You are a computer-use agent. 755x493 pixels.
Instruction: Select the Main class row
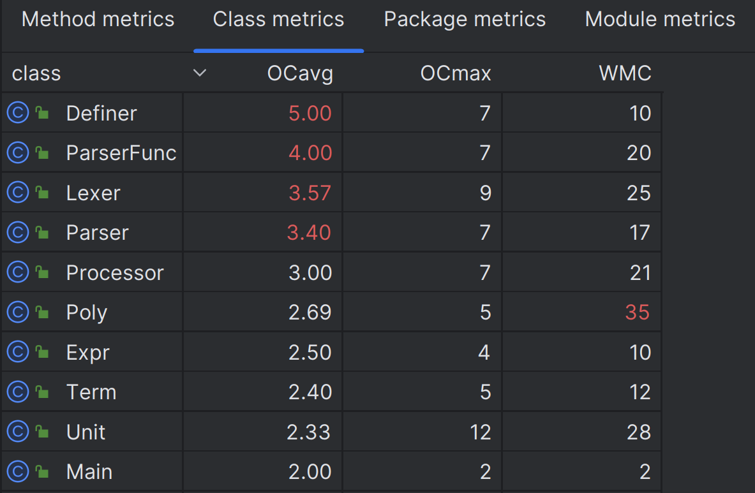89,472
